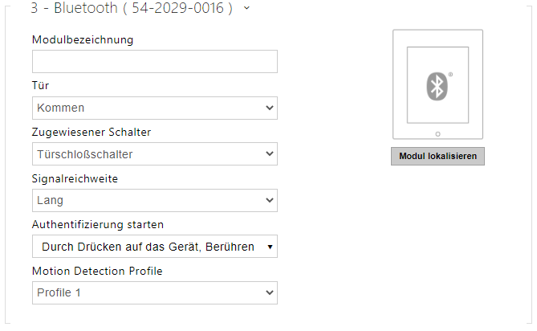Click the chevron arrow beside Türschloßschalter
This screenshot has height=331, width=537.
point(270,153)
